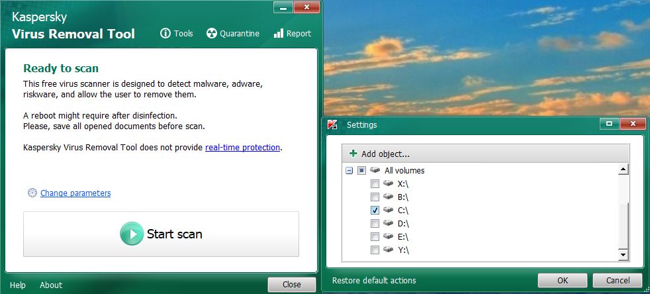Click the Ready to scan heading
The height and width of the screenshot is (294, 650).
click(x=61, y=68)
